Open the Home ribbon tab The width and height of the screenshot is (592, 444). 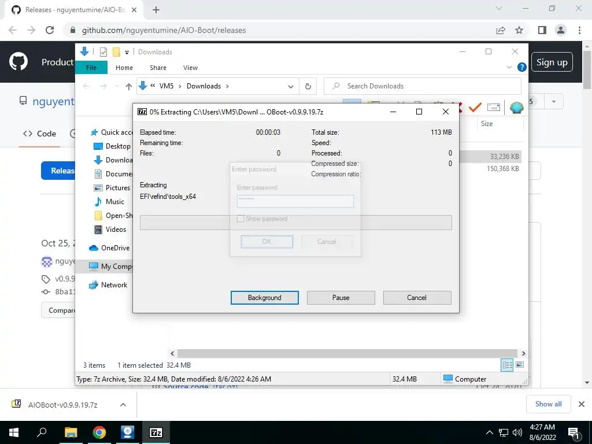point(124,68)
